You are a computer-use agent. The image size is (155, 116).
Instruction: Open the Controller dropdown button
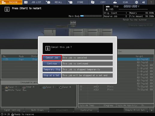(87, 110)
